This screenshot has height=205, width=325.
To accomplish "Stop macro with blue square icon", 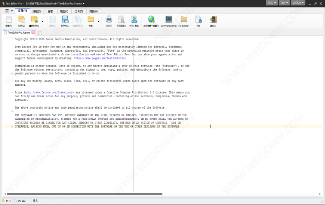I will (10, 200).
